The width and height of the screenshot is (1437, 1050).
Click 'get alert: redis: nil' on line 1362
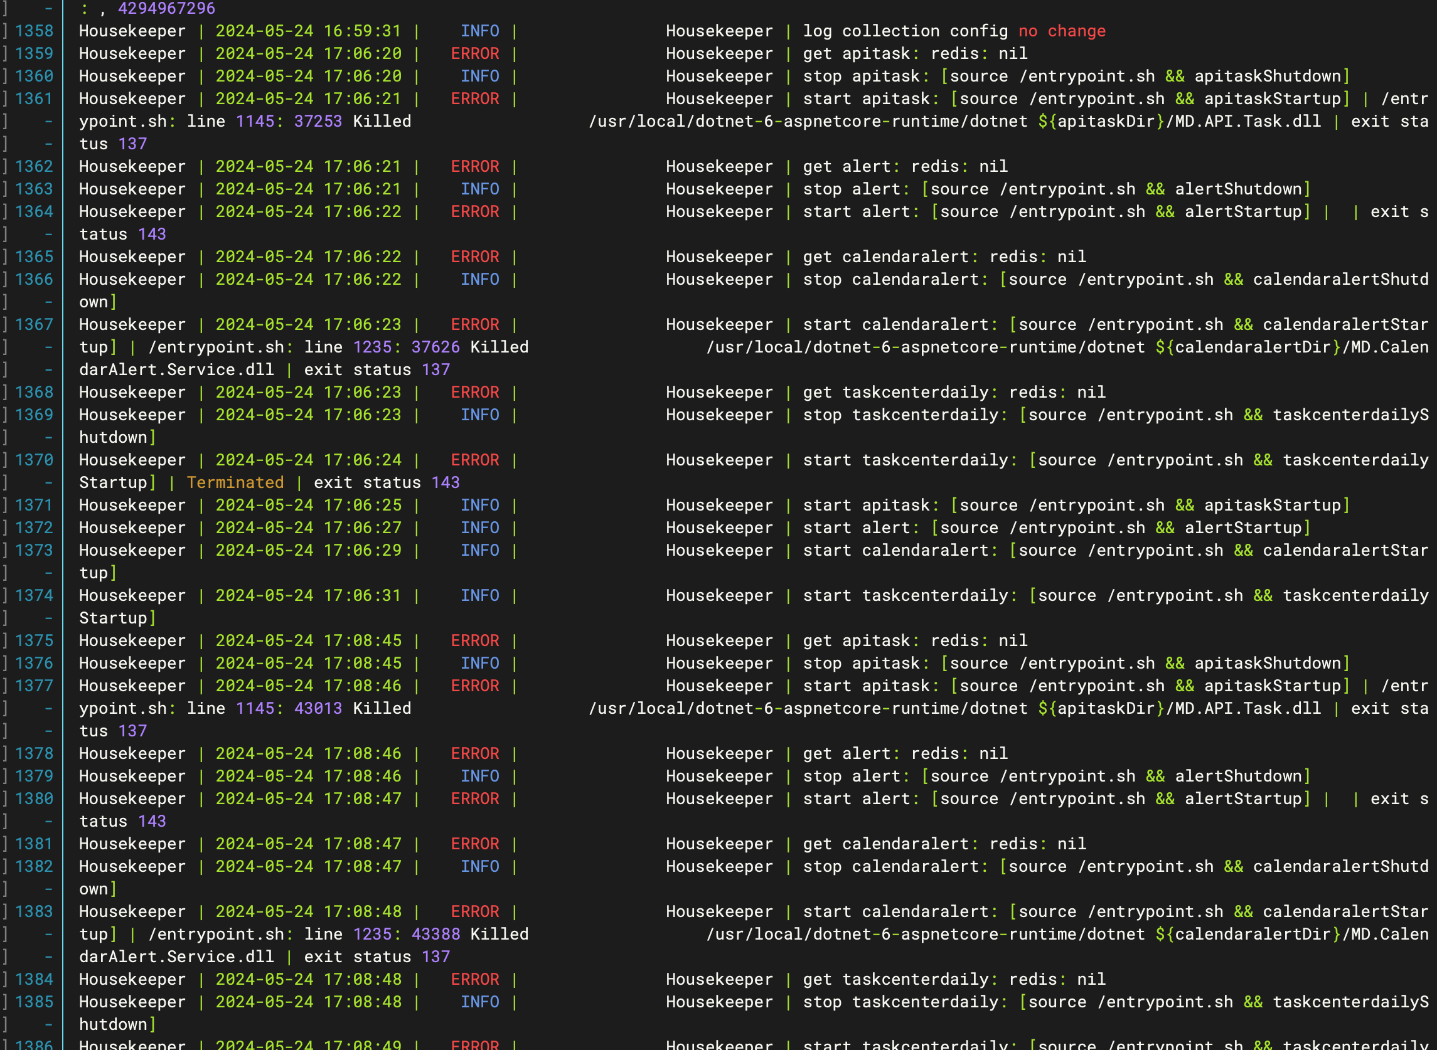905,166
